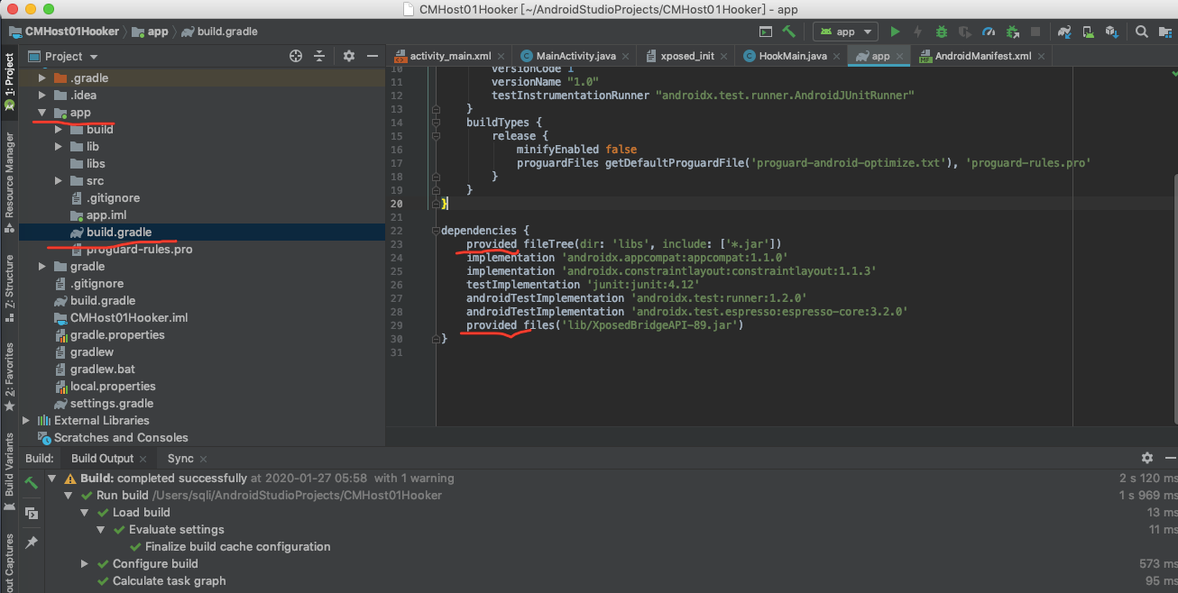This screenshot has height=593, width=1178.
Task: Click the Debug app bug icon
Action: click(x=941, y=32)
